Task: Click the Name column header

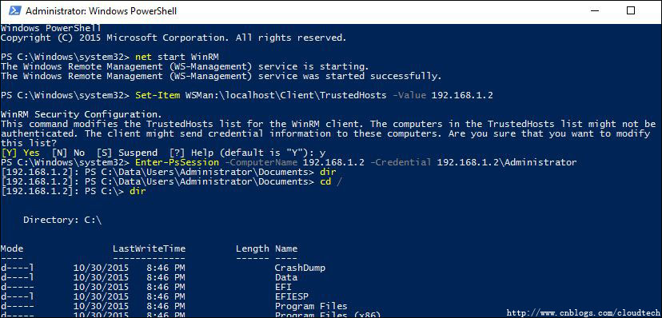Action: 286,248
